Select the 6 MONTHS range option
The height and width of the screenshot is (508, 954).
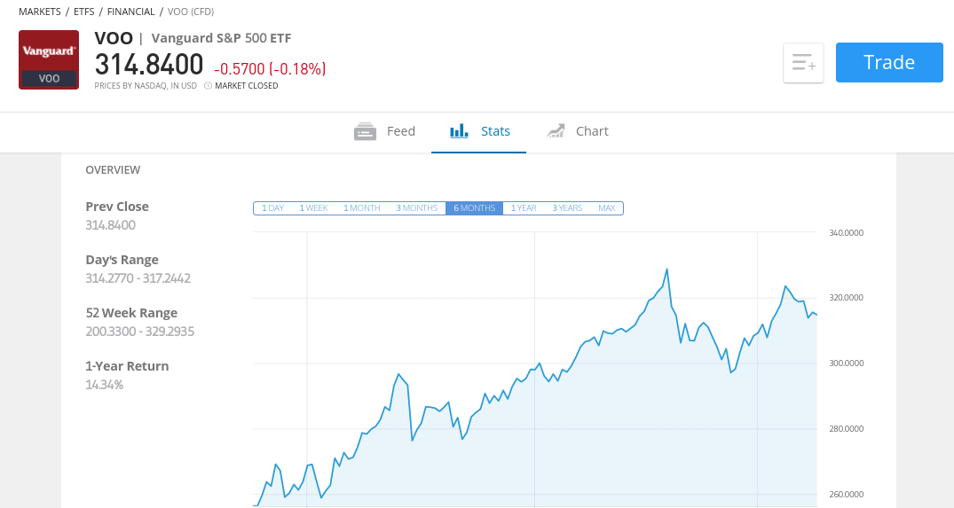pyautogui.click(x=474, y=207)
